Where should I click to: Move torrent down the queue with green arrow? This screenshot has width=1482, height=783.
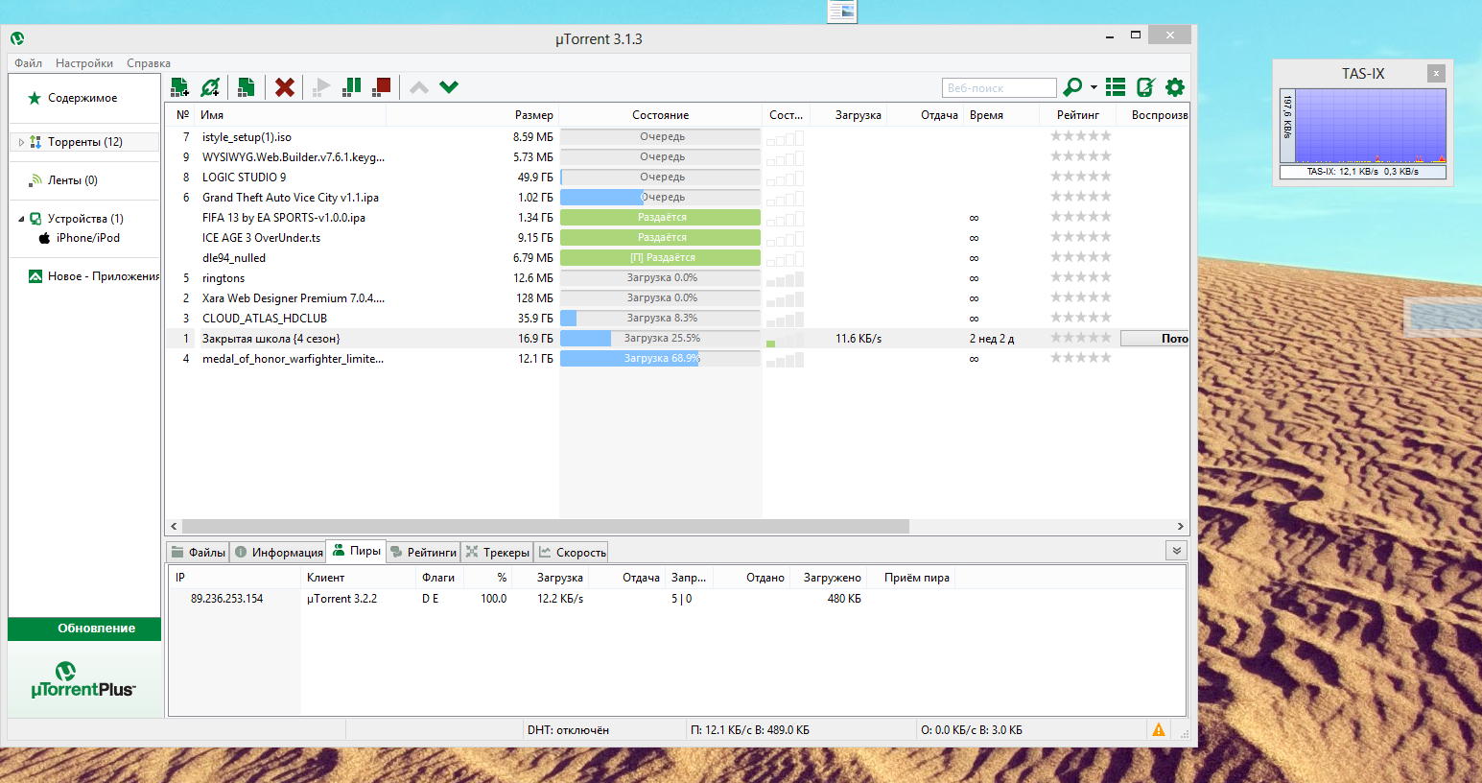coord(449,87)
